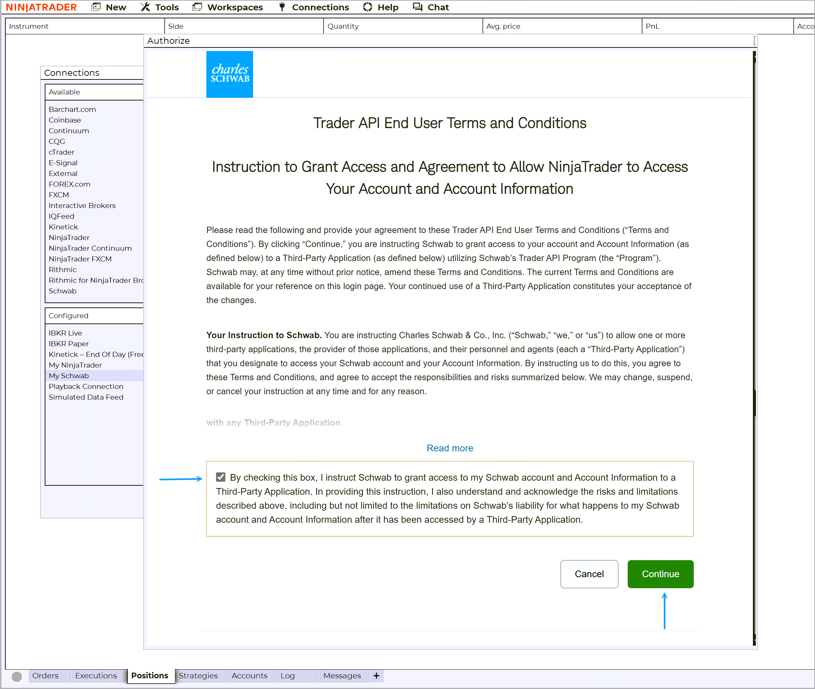The image size is (815, 689).
Task: Click the Connections plug icon
Action: [282, 7]
